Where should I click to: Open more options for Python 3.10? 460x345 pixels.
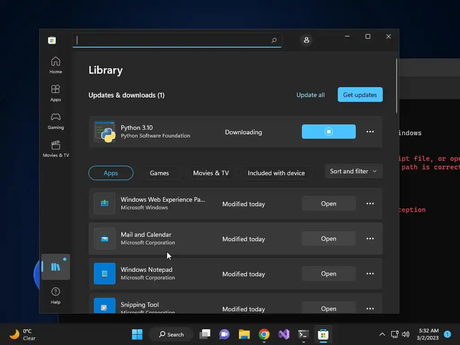pos(370,132)
